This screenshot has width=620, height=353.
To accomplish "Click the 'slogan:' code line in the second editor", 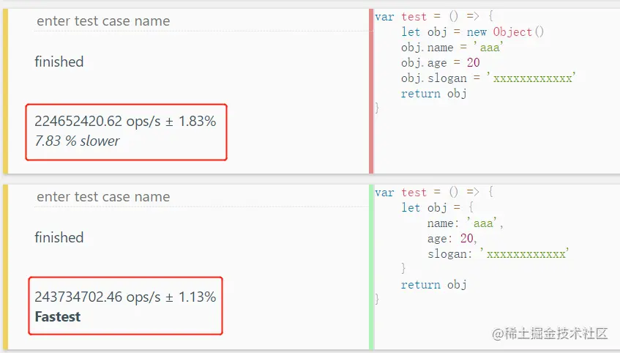I will point(498,253).
